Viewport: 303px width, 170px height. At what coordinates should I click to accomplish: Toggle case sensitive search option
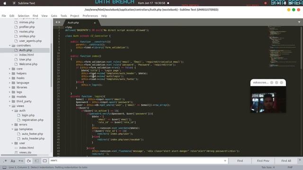point(13,161)
